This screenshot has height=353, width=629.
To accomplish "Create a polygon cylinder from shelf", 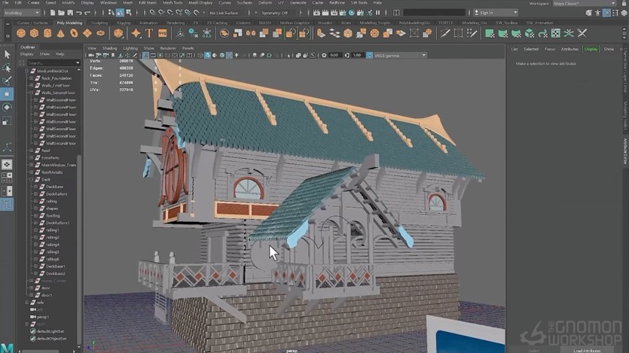I will (x=47, y=33).
